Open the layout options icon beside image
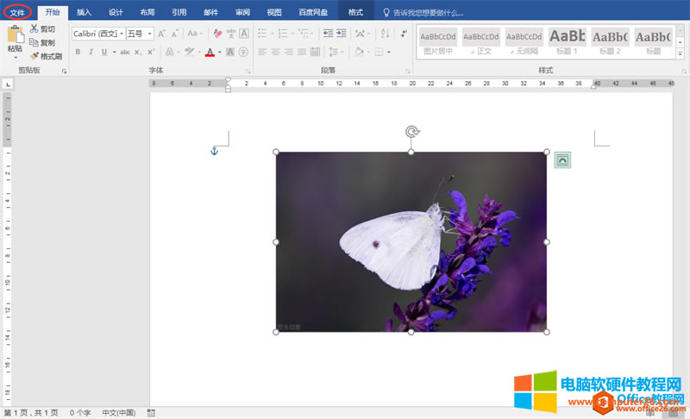Screen dimensions: 690x419 point(562,159)
